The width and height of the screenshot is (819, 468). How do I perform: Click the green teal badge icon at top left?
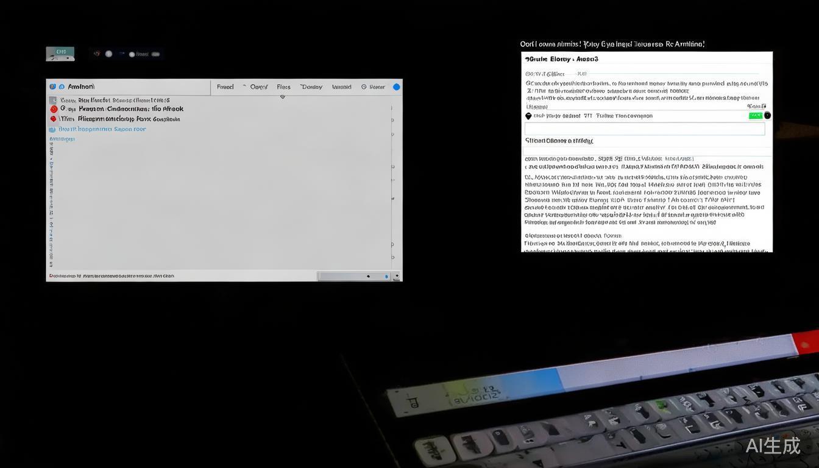click(x=60, y=54)
